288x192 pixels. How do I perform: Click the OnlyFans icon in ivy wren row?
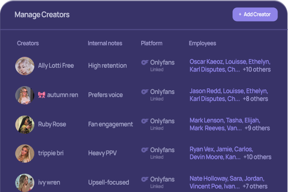point(145,179)
